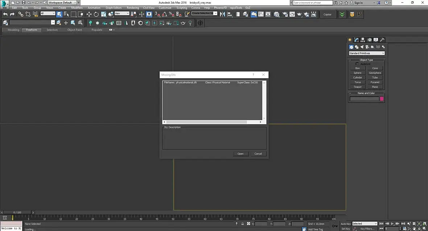Select the Move tool in main toolbar
This screenshot has width=428, height=231.
click(89, 14)
